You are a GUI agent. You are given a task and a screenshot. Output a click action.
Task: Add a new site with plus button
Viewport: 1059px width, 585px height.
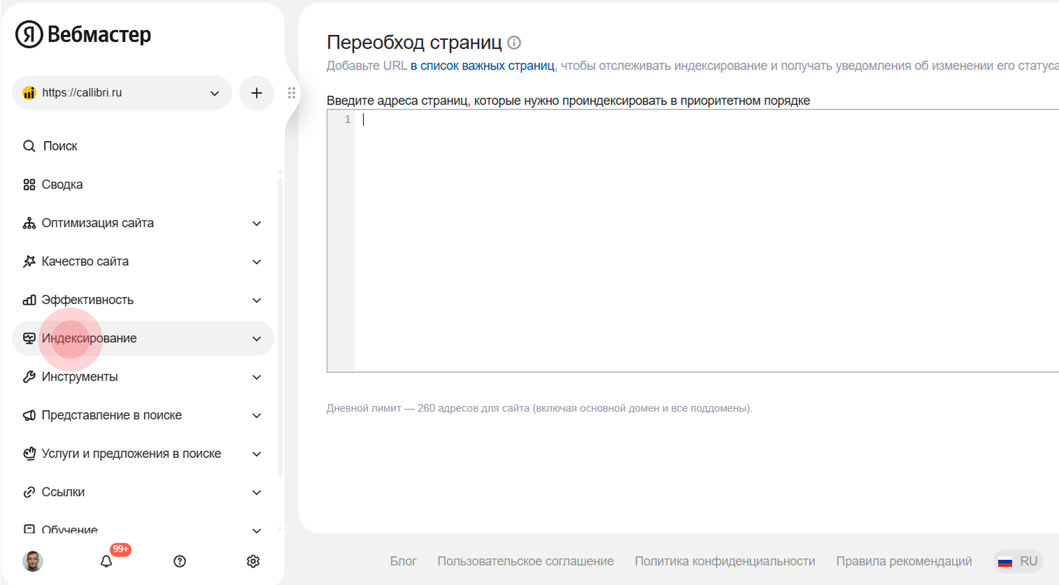tap(257, 93)
